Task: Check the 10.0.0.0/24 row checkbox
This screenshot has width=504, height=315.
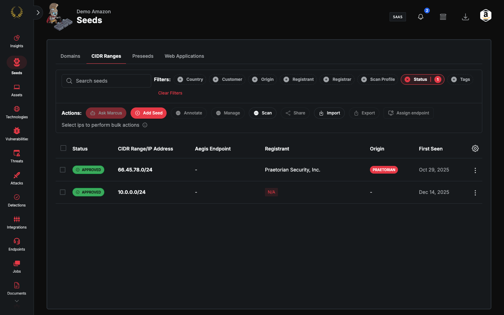Action: coord(63,192)
